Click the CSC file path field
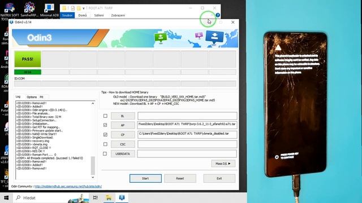362x203 pixels. point(187,144)
